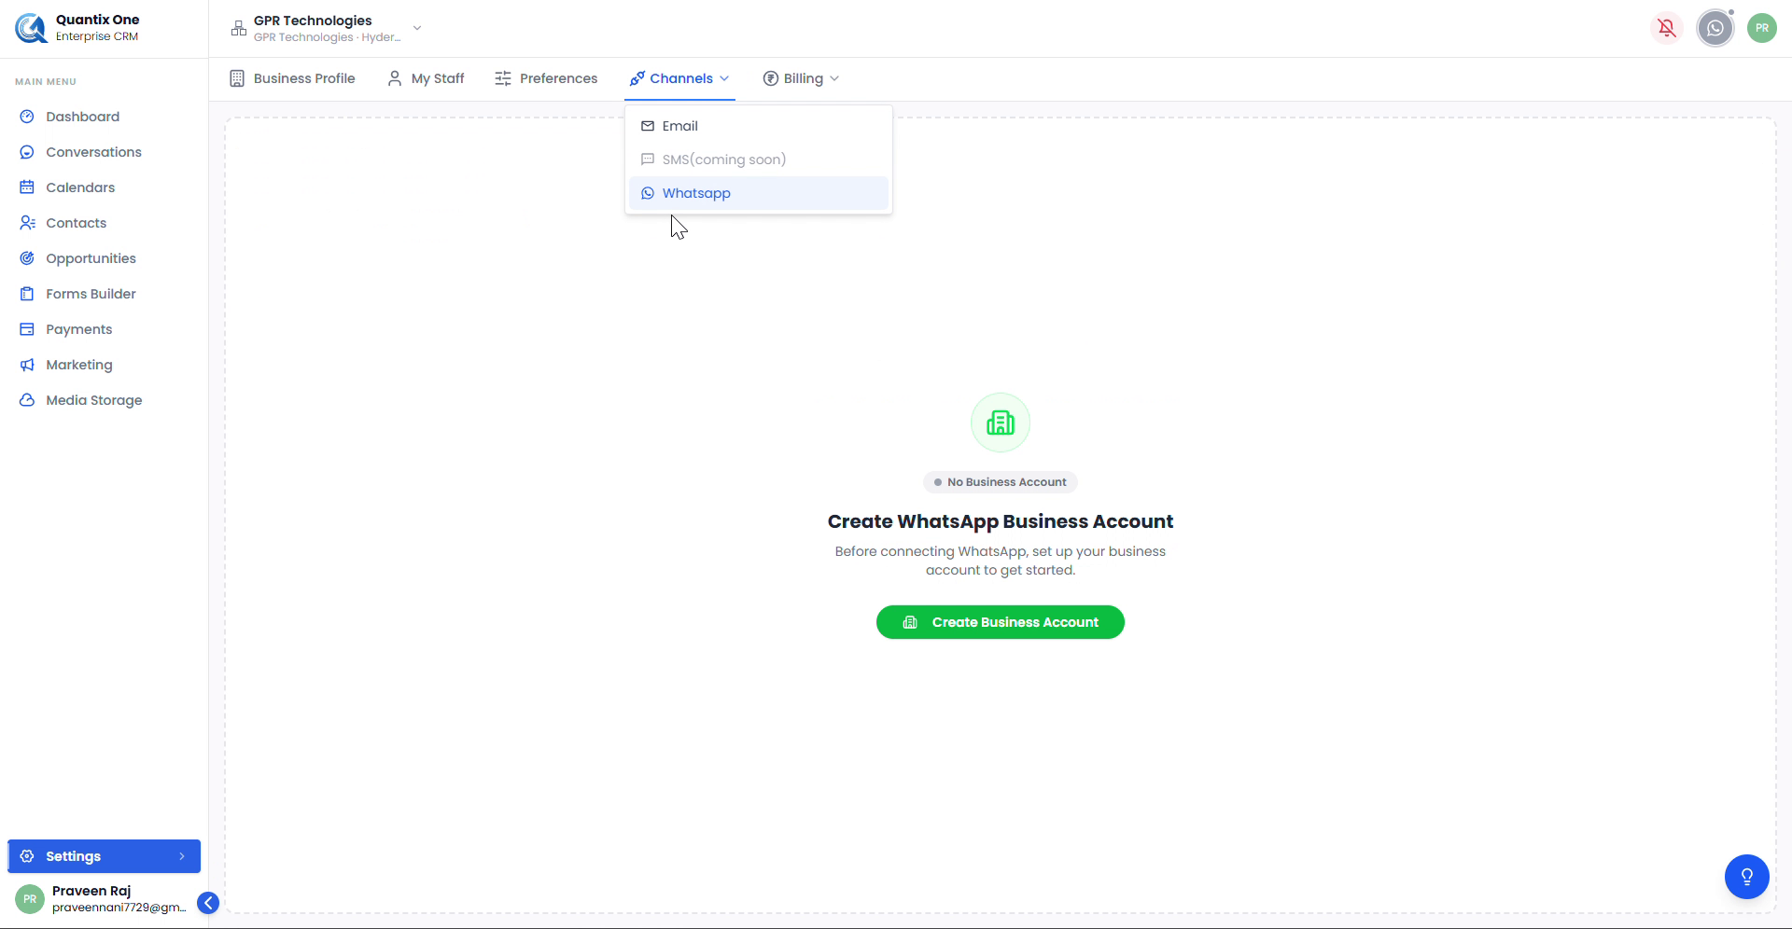
Task: Click the Payments card icon
Action: pos(27,329)
